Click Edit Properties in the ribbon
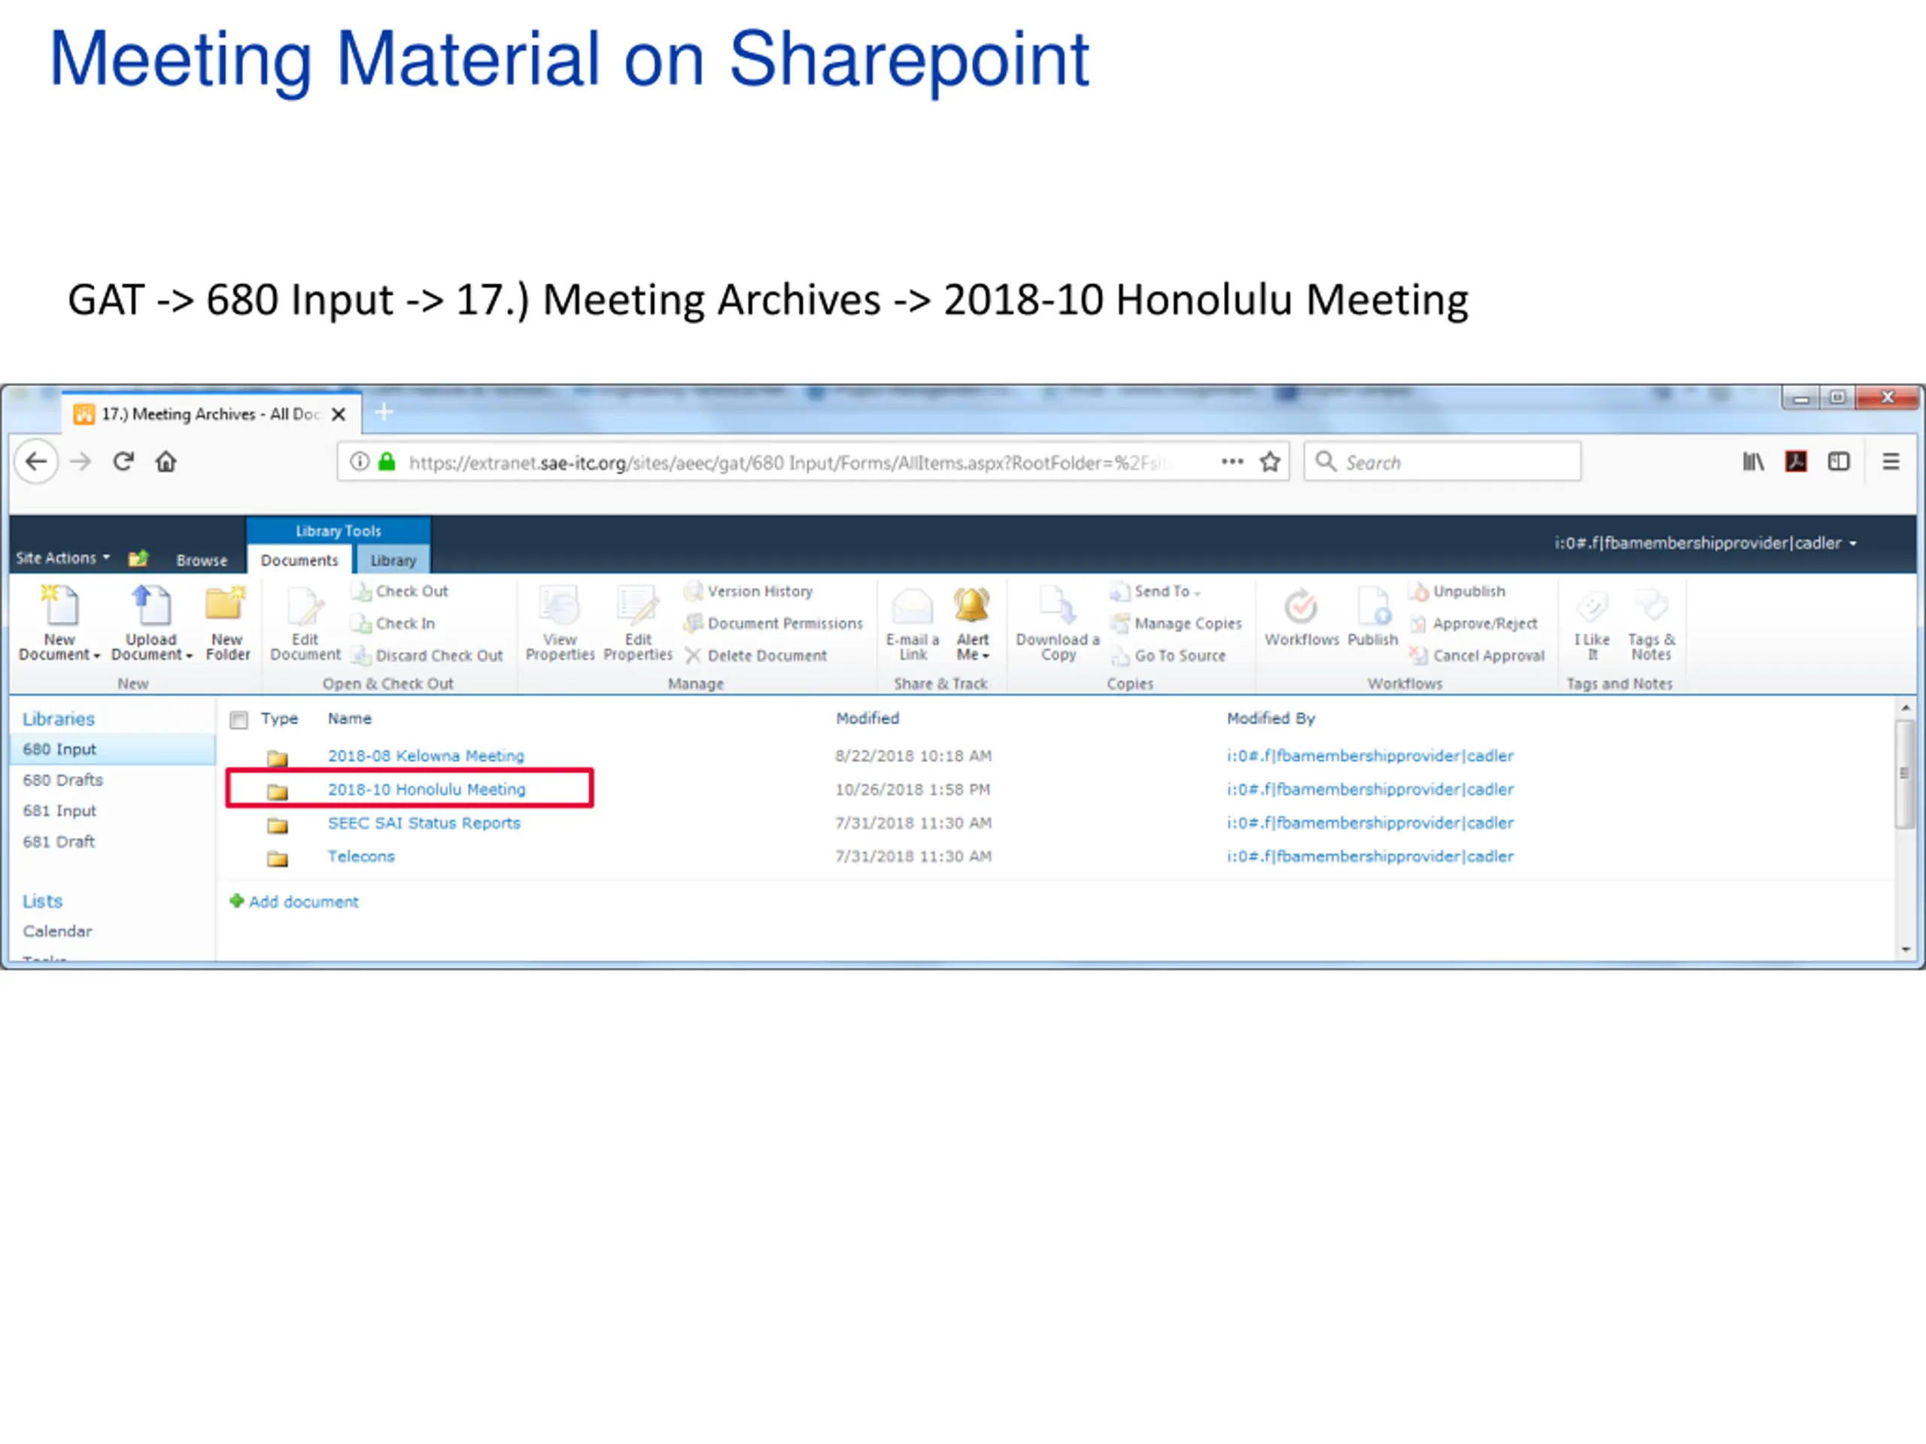1926x1444 pixels. [638, 622]
